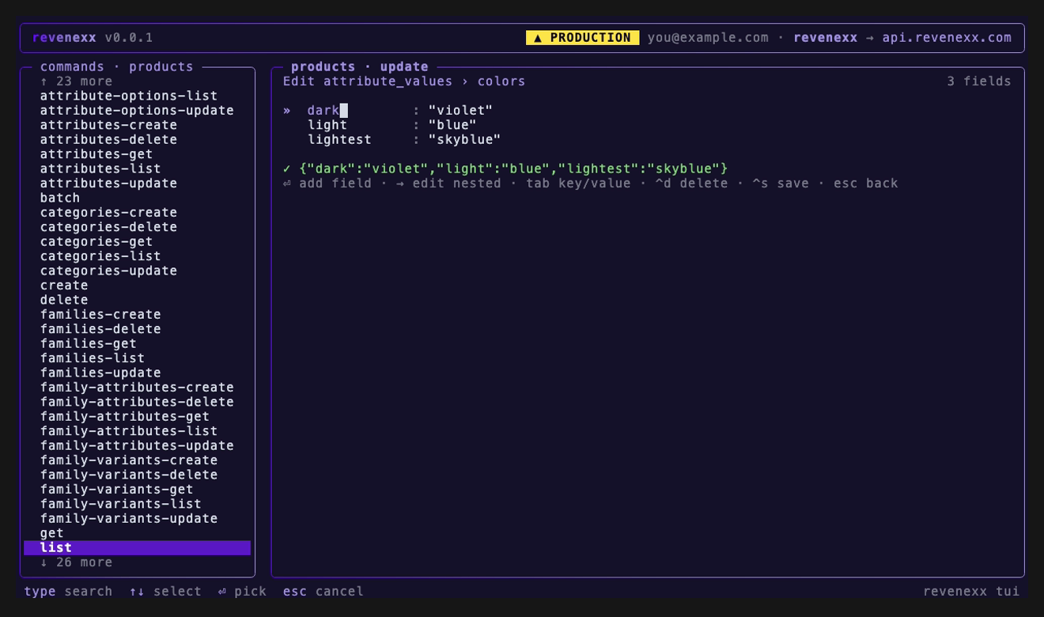1044x617 pixels.
Task: Click api.revenexx.com in header
Action: [x=947, y=38]
